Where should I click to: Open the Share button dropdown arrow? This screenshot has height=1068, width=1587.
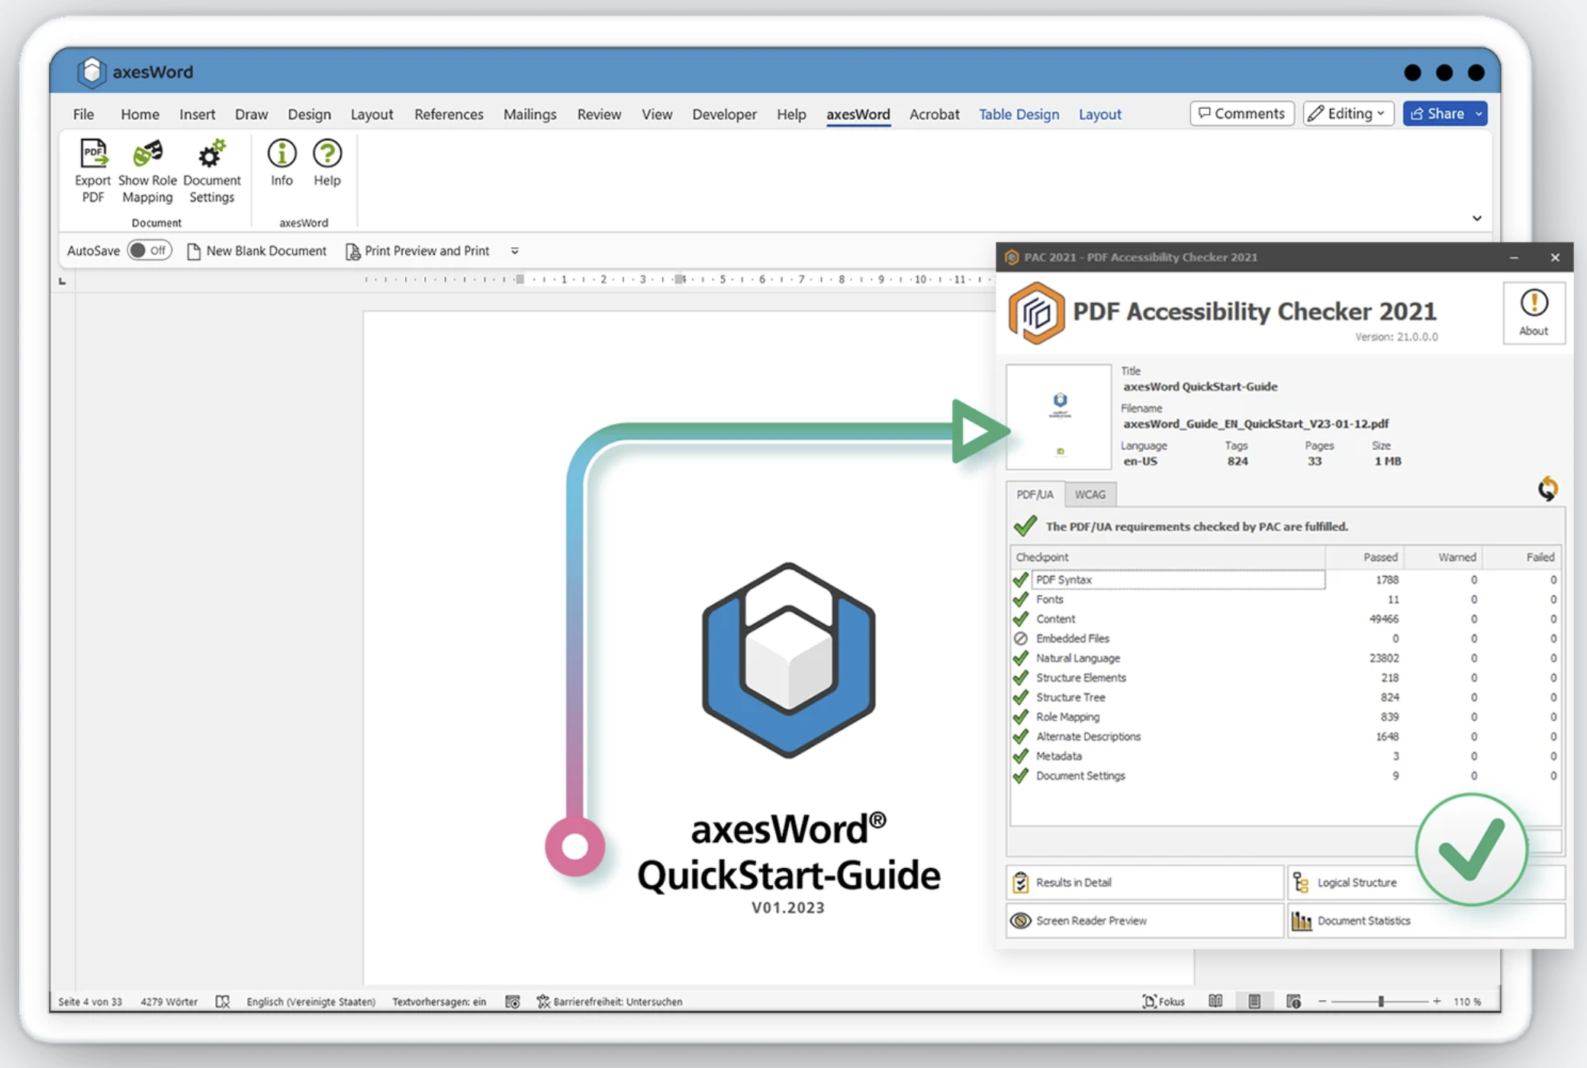(x=1479, y=114)
